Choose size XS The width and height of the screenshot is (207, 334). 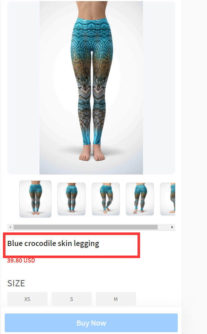27,299
